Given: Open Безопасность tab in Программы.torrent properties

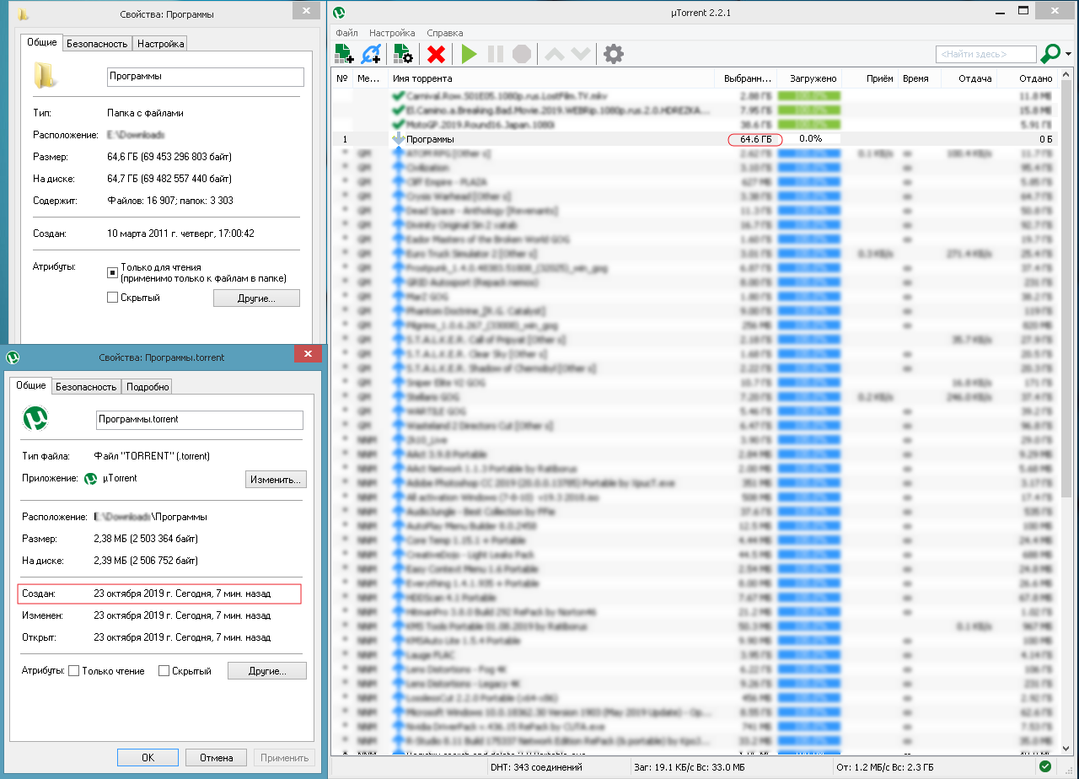Looking at the screenshot, I should click(85, 387).
